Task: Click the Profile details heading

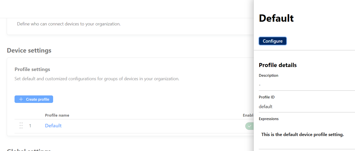Action: 278,65
